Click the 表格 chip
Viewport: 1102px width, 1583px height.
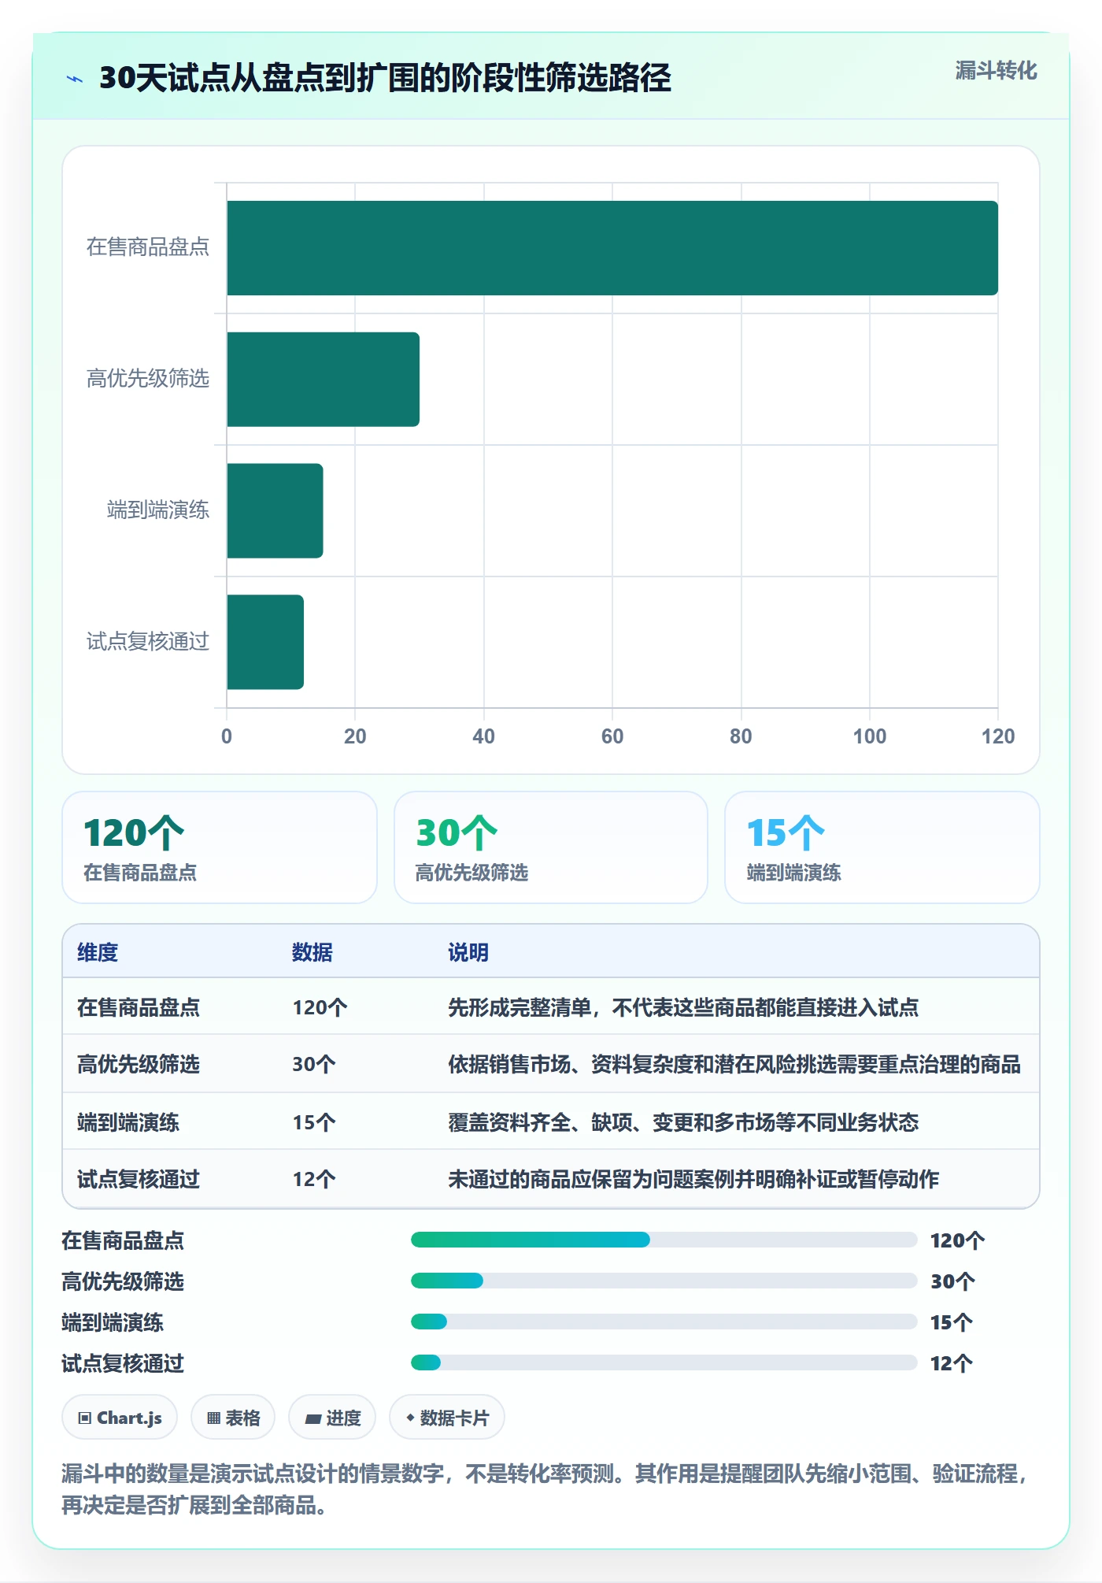(x=233, y=1418)
